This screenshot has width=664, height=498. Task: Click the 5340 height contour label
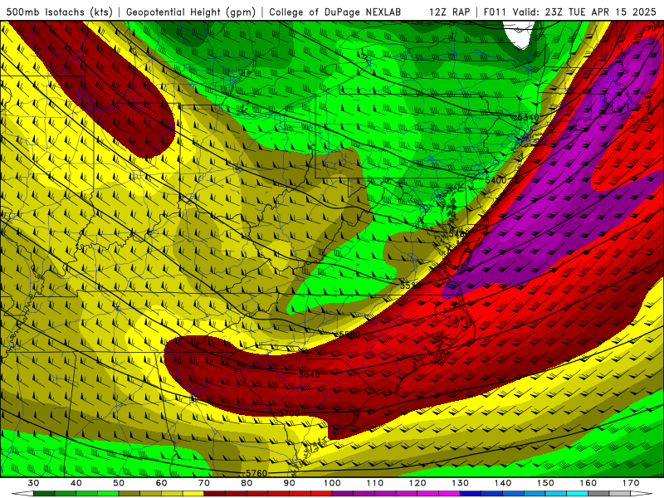(x=528, y=117)
